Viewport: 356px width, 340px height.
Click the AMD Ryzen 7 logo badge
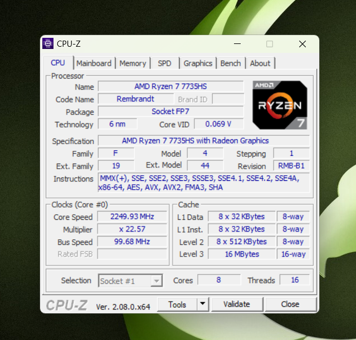[280, 105]
